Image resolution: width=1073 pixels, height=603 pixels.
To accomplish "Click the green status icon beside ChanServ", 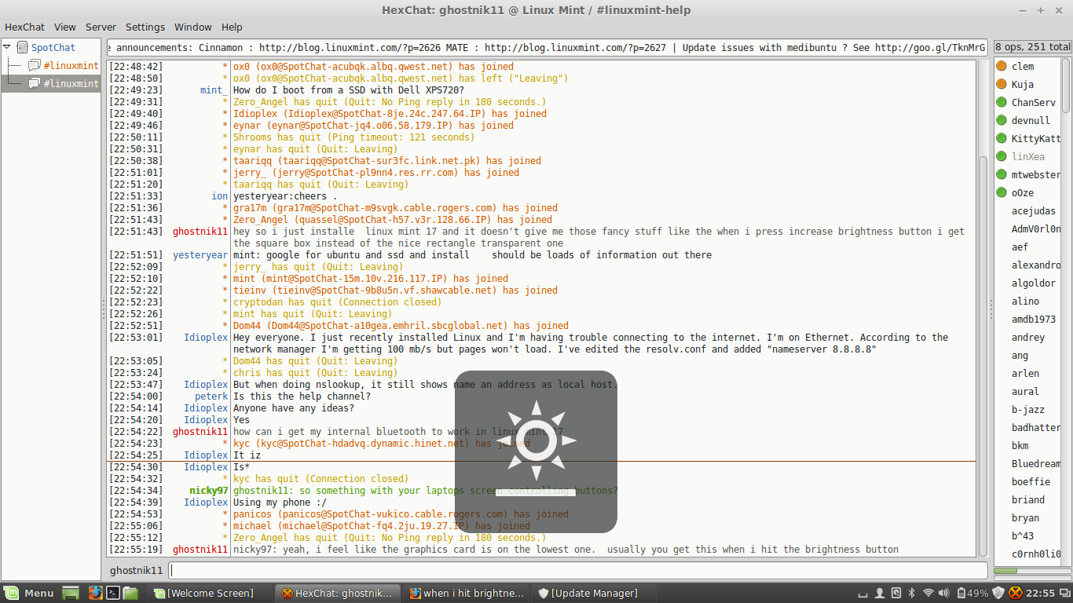I will (1002, 102).
